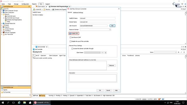This screenshot has width=187, height=105.
Task: Close the Job Controller tab
Action: click(x=47, y=47)
